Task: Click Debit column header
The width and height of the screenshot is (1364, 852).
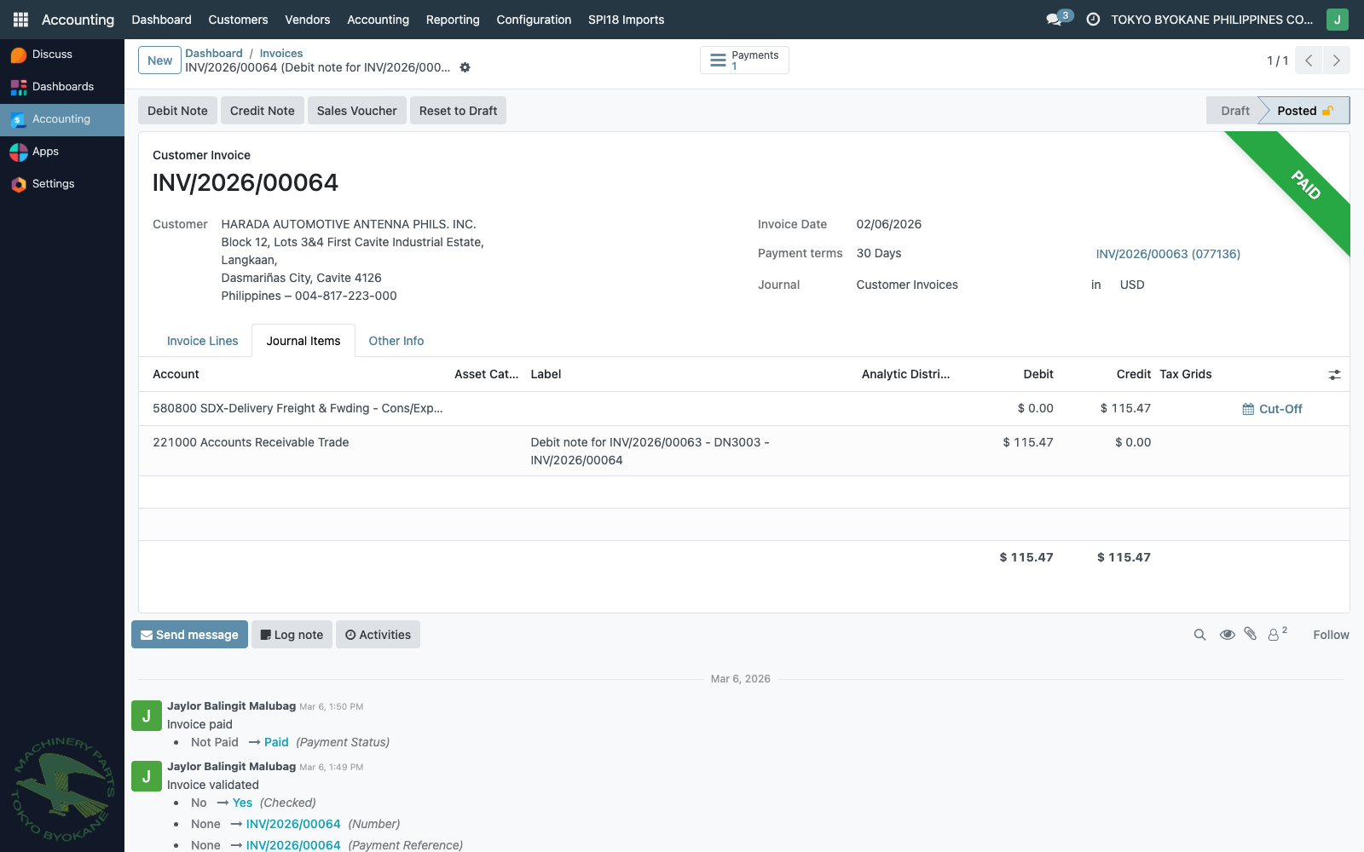Action: (x=1037, y=374)
